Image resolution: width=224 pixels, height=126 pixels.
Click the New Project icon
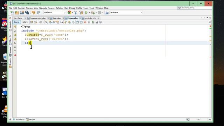point(17,13)
